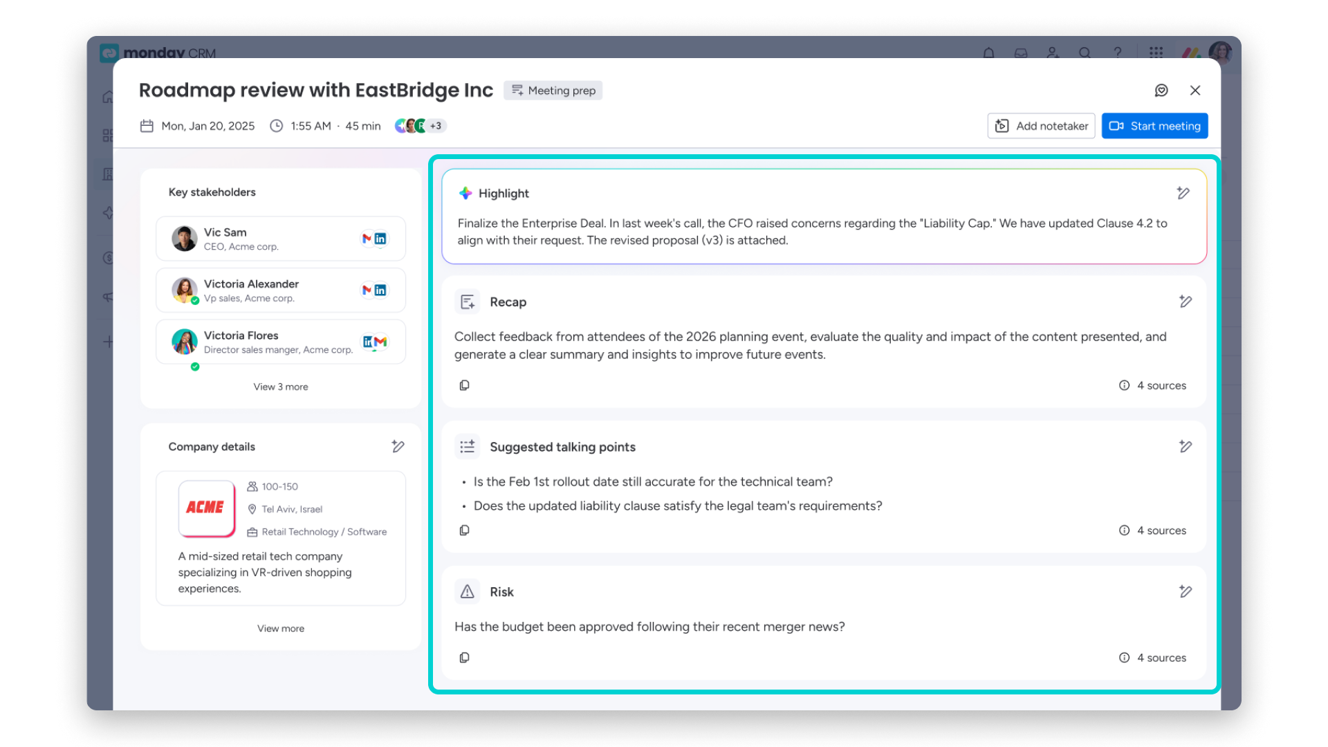Copy the Suggested talking points

tap(465, 531)
